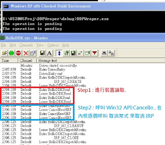Open the Channels menu
The width and height of the screenshot is (165, 145).
[26, 45]
